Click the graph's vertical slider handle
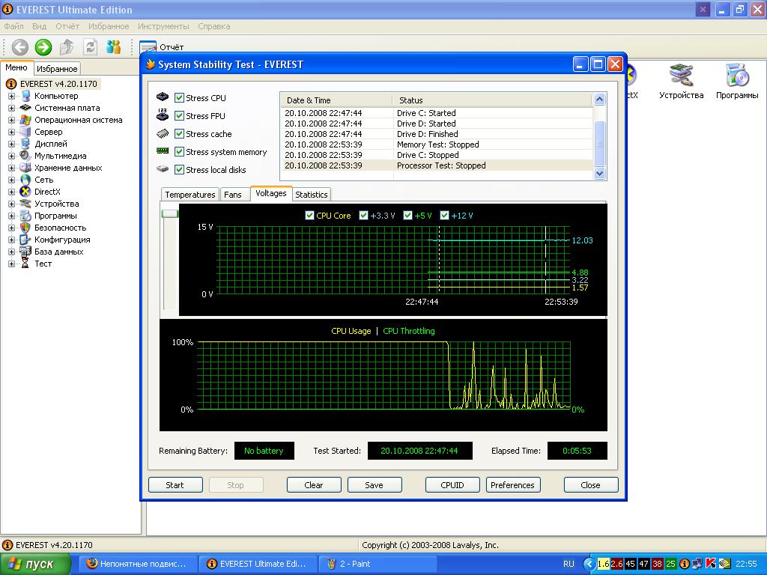Screen dimensions: 767x575 170,214
